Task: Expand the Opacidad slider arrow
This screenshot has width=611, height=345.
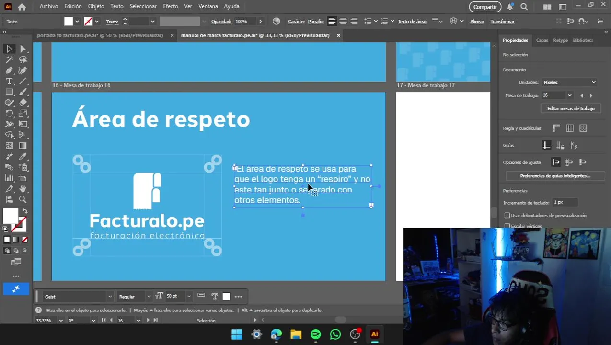Action: tap(260, 21)
